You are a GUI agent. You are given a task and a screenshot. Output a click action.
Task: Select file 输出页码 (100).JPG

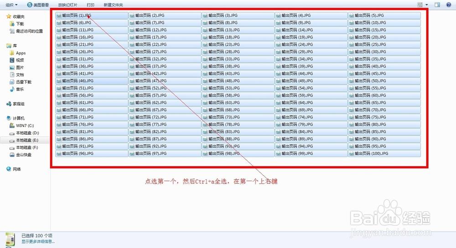pyautogui.click(x=384, y=153)
